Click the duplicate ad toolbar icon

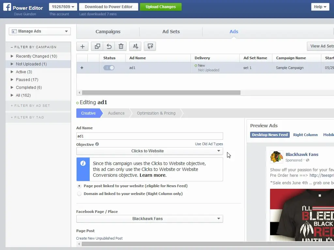click(97, 46)
